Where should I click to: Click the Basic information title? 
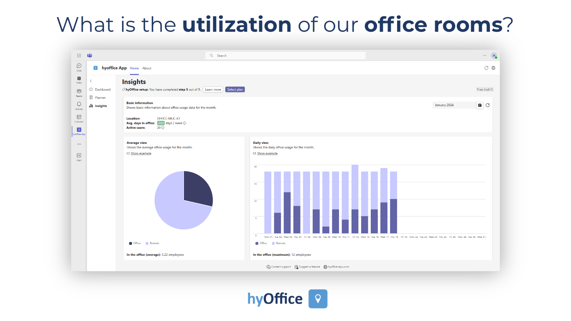(140, 103)
